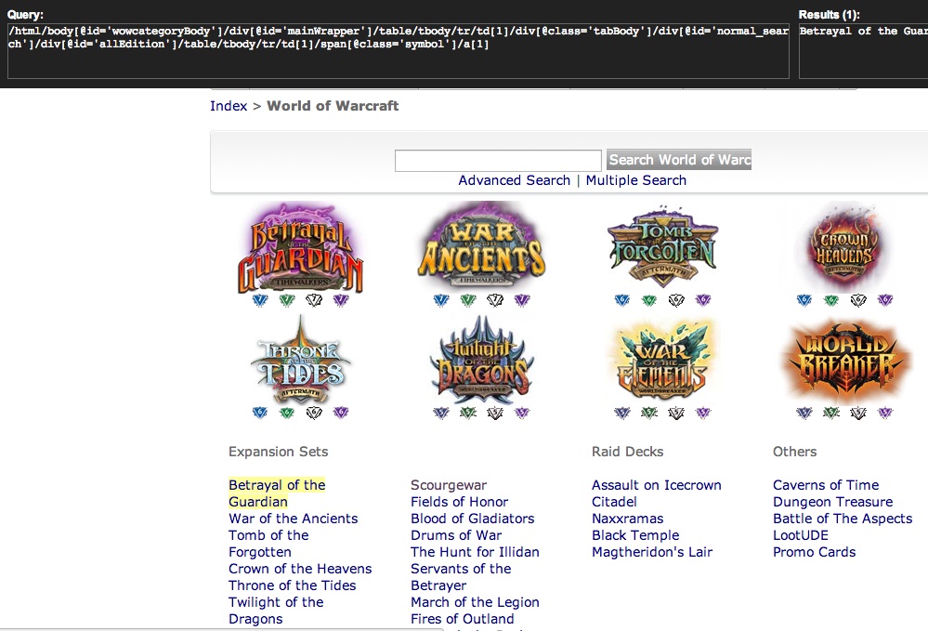928x631 pixels.
Task: Click the XPath Query text box
Action: 398,51
